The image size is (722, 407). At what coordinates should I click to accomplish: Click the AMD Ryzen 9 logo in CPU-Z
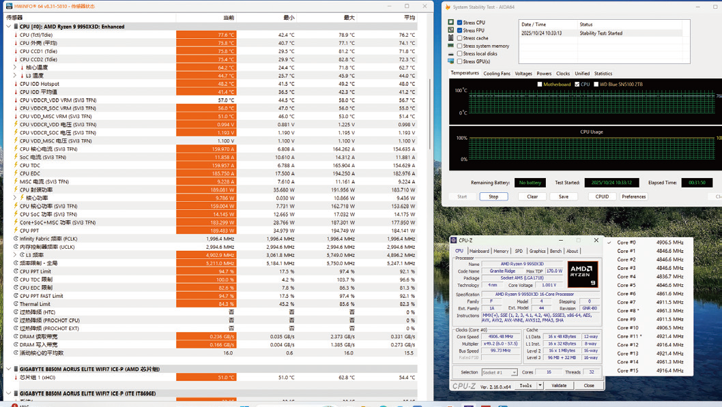tap(582, 274)
